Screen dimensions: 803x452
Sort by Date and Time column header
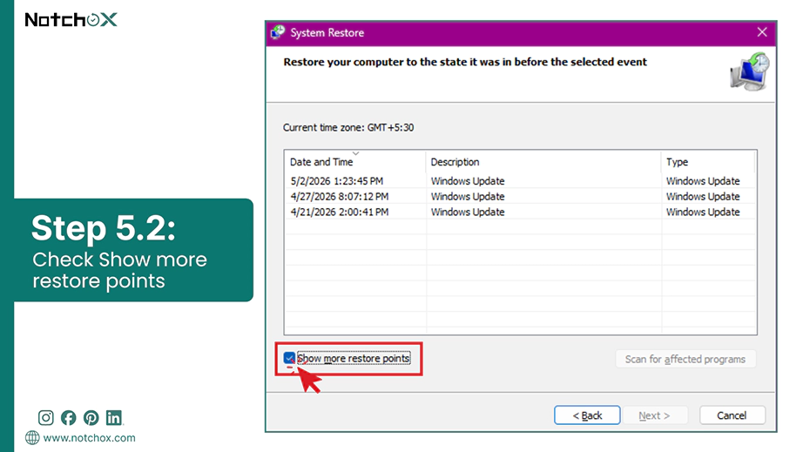354,162
